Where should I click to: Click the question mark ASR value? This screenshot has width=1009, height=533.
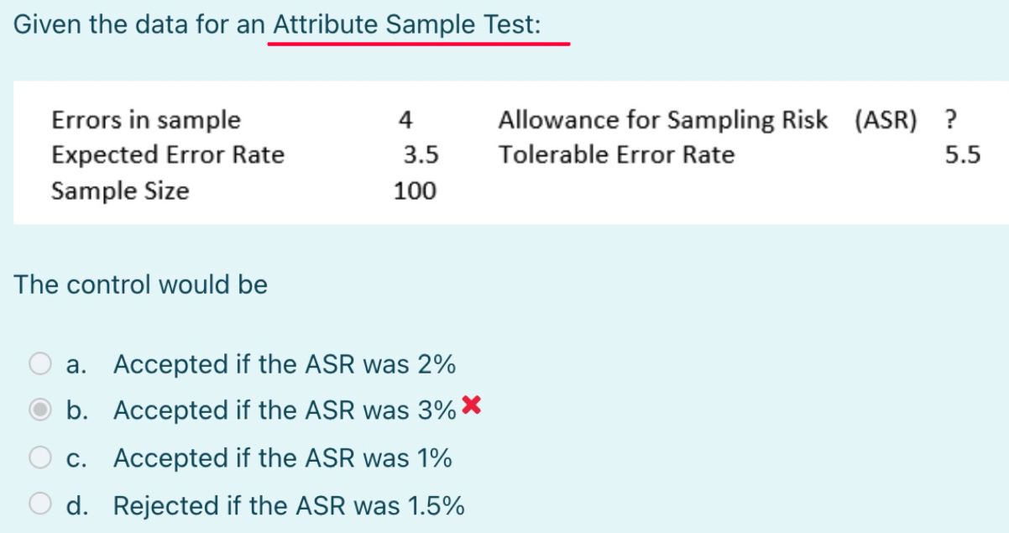click(949, 119)
